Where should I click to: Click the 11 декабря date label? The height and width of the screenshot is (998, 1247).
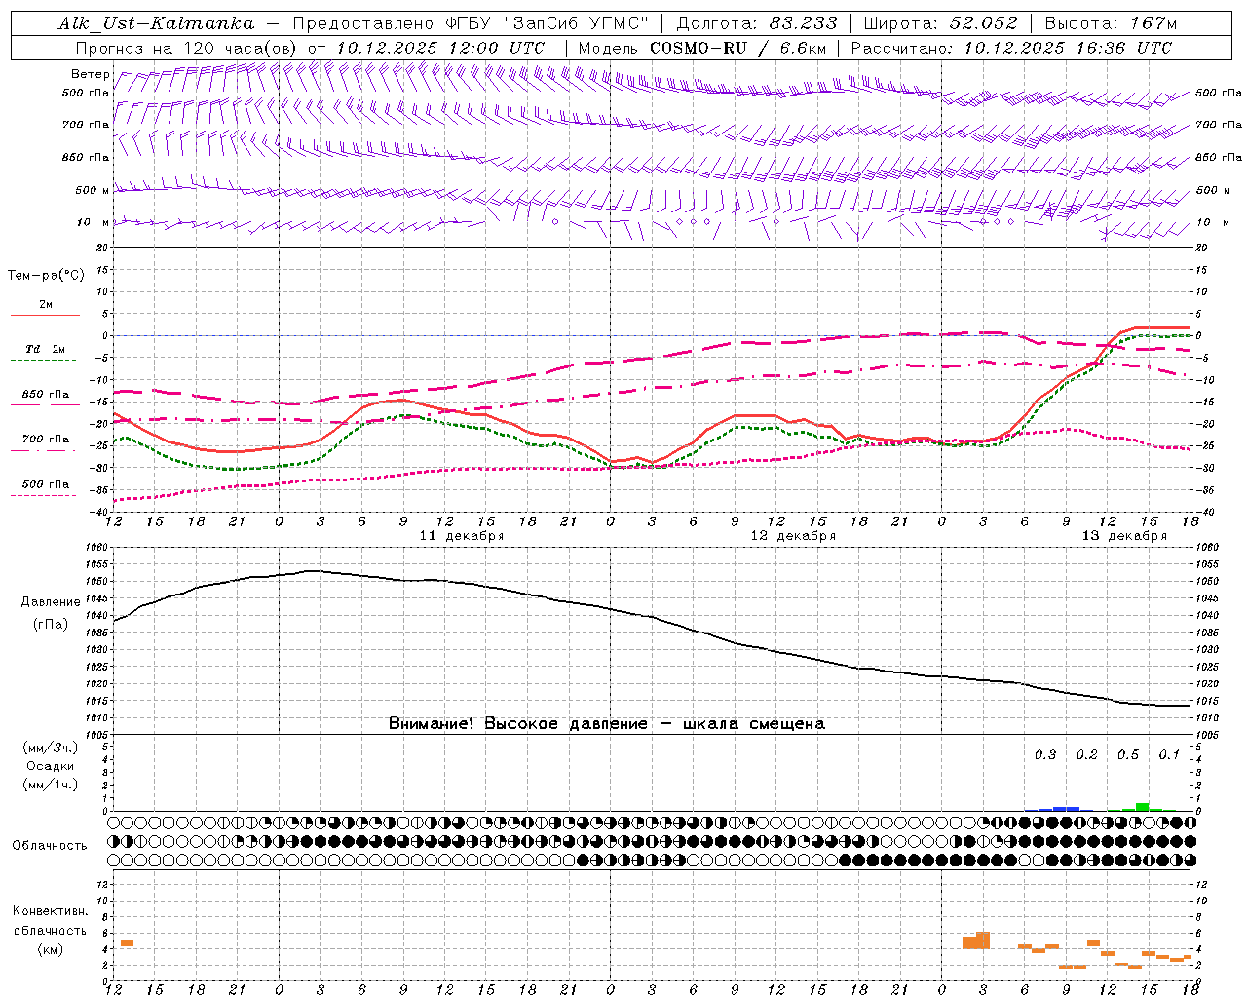coord(462,536)
